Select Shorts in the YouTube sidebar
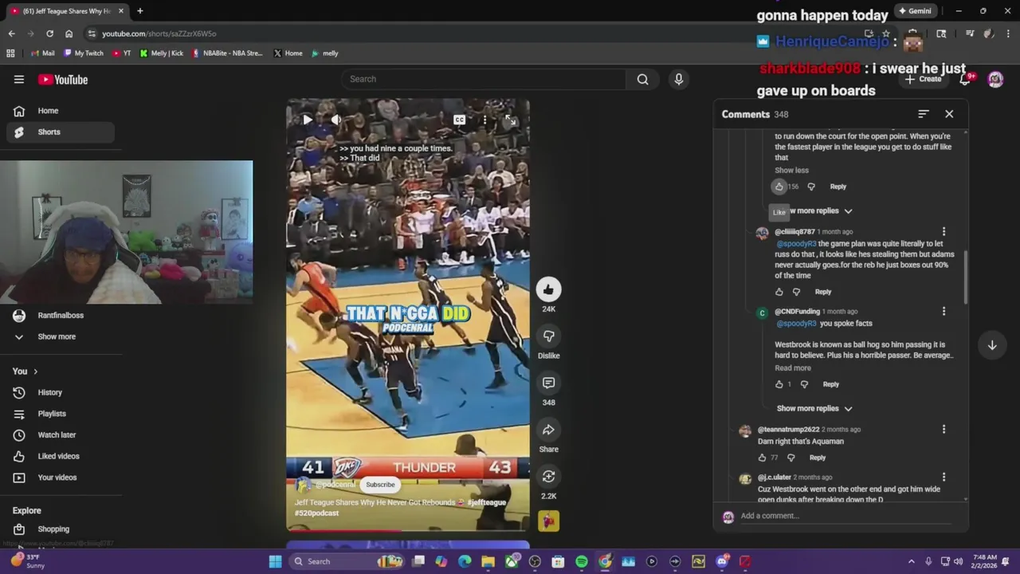 click(x=61, y=132)
